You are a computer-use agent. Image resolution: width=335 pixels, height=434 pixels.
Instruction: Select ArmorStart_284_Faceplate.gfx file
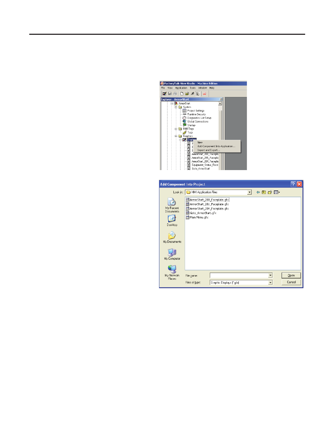[207, 209]
